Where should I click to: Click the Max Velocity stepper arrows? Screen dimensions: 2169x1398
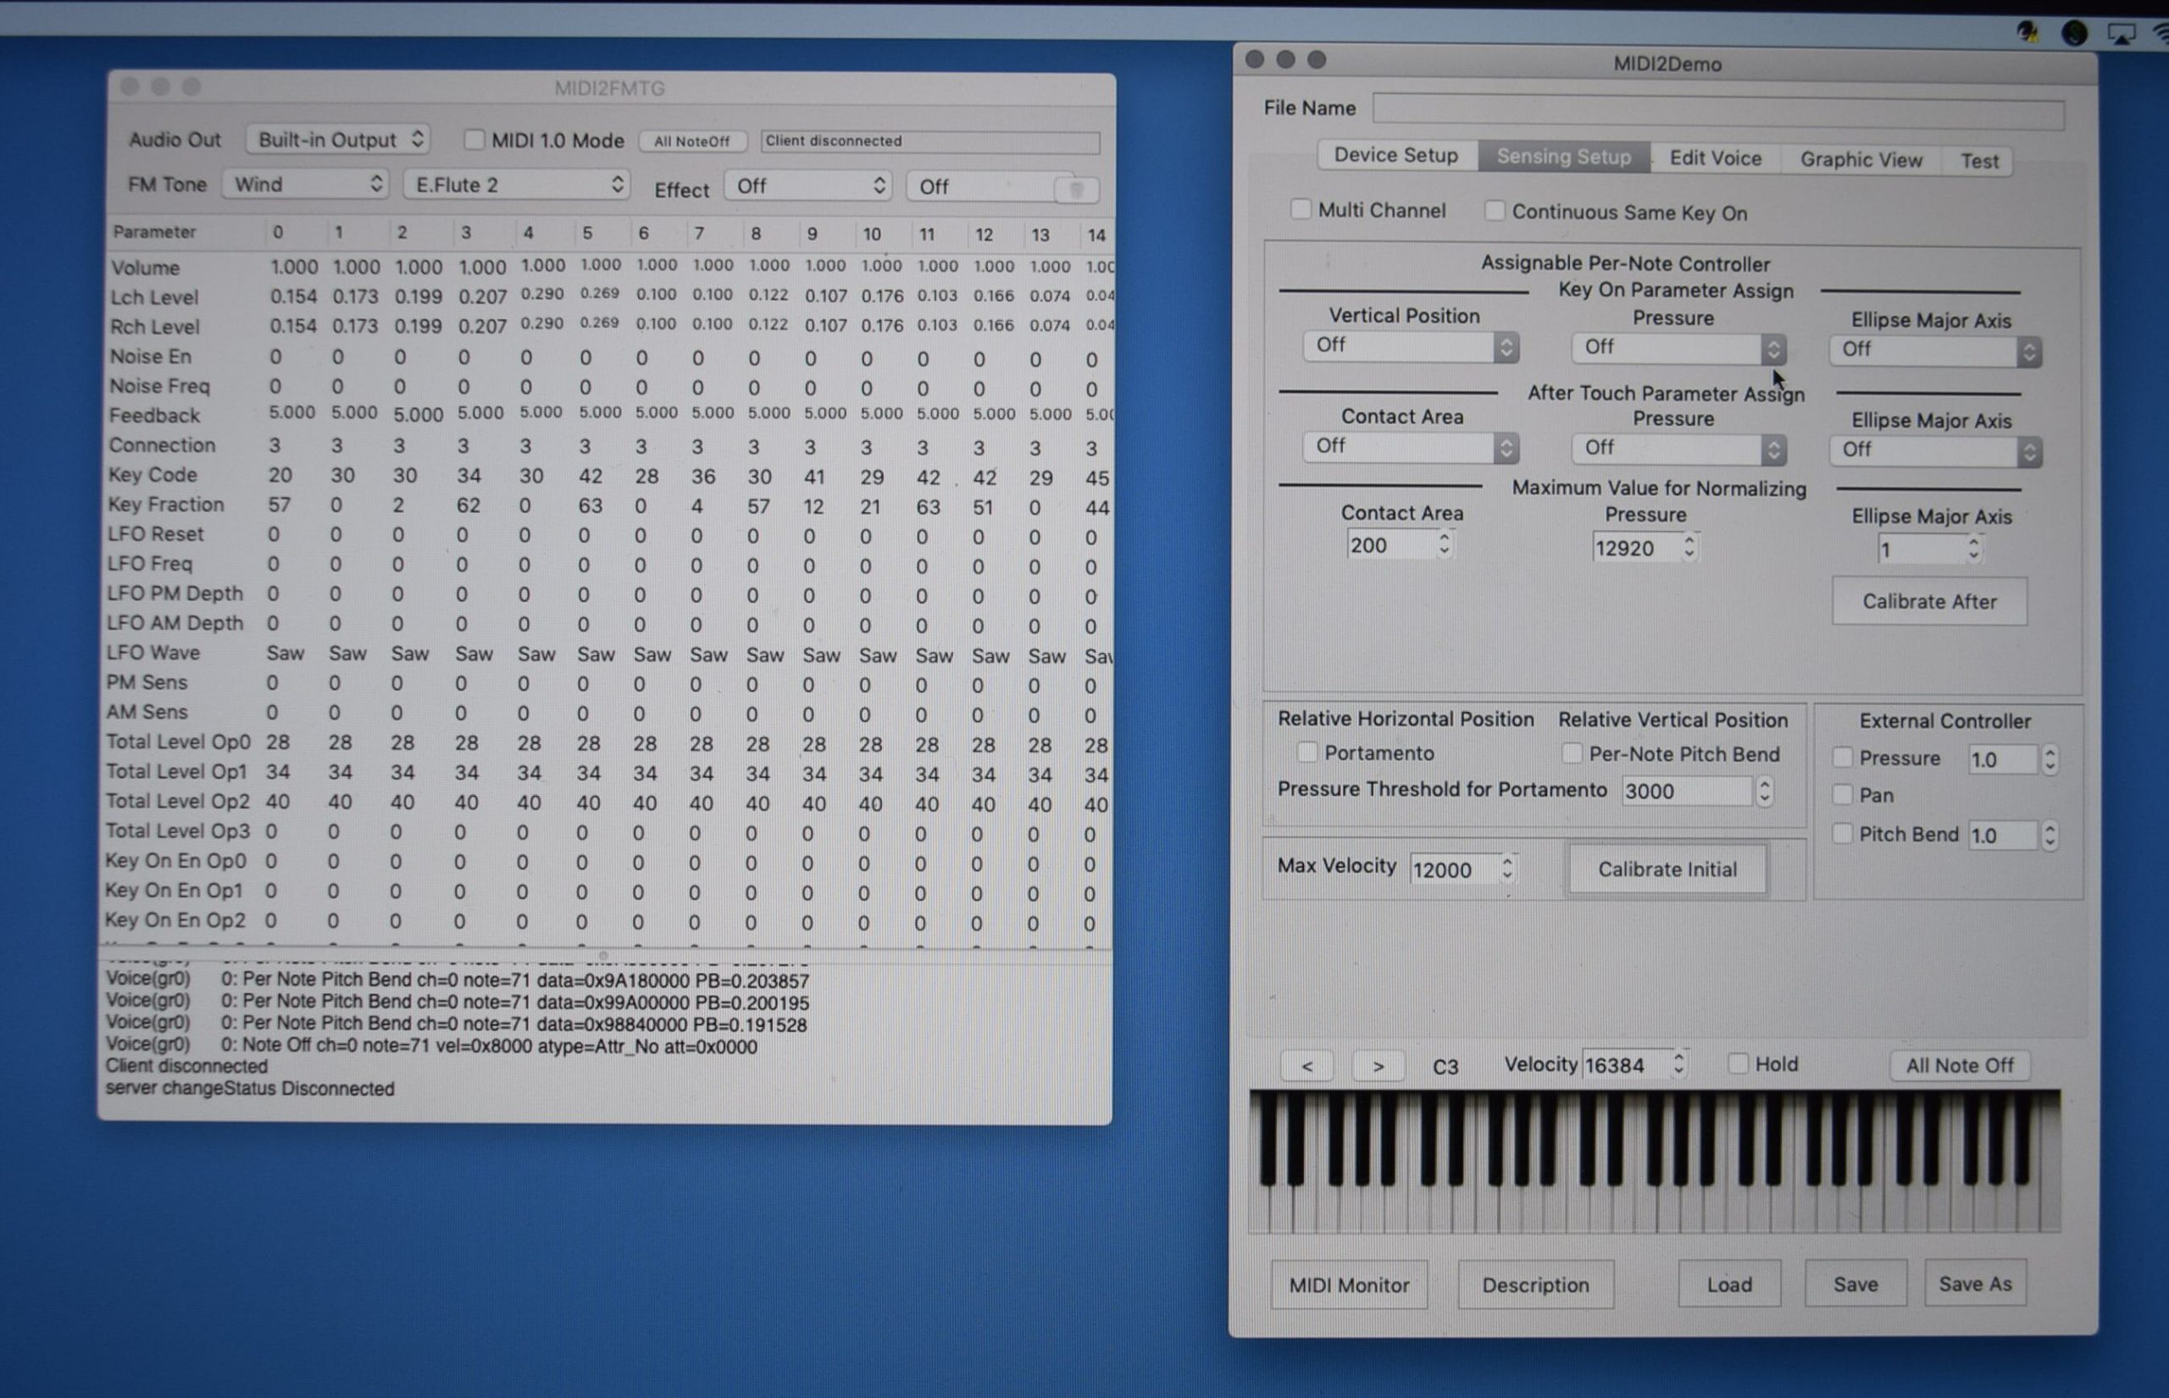tap(1506, 869)
